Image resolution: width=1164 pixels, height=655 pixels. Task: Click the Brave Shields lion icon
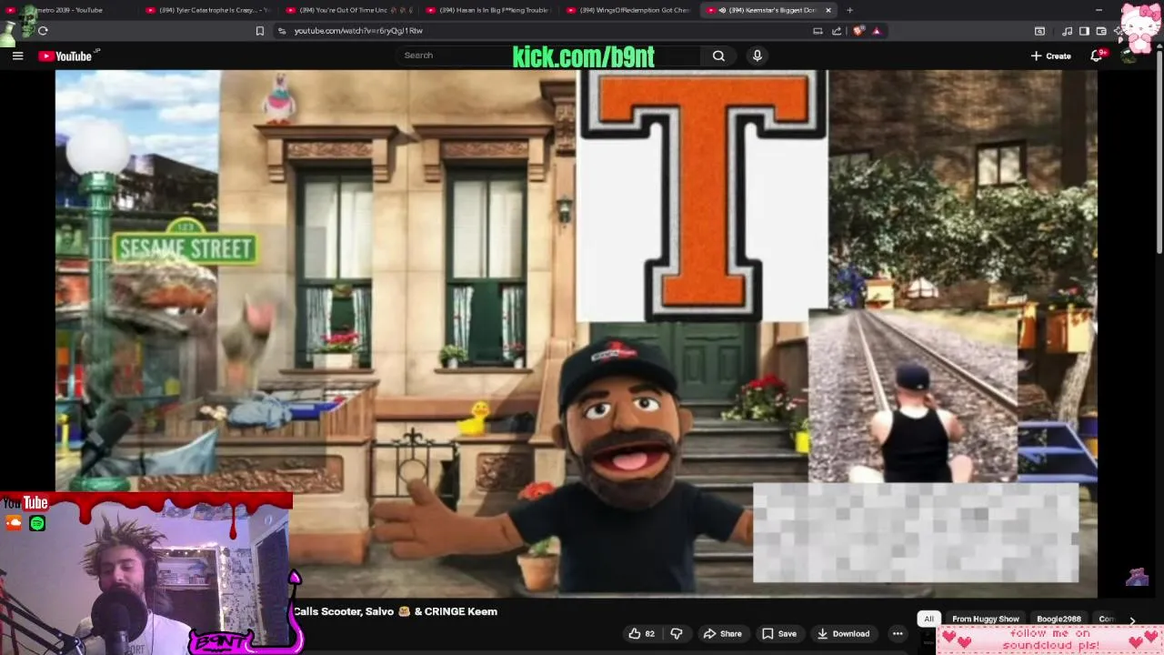click(858, 31)
